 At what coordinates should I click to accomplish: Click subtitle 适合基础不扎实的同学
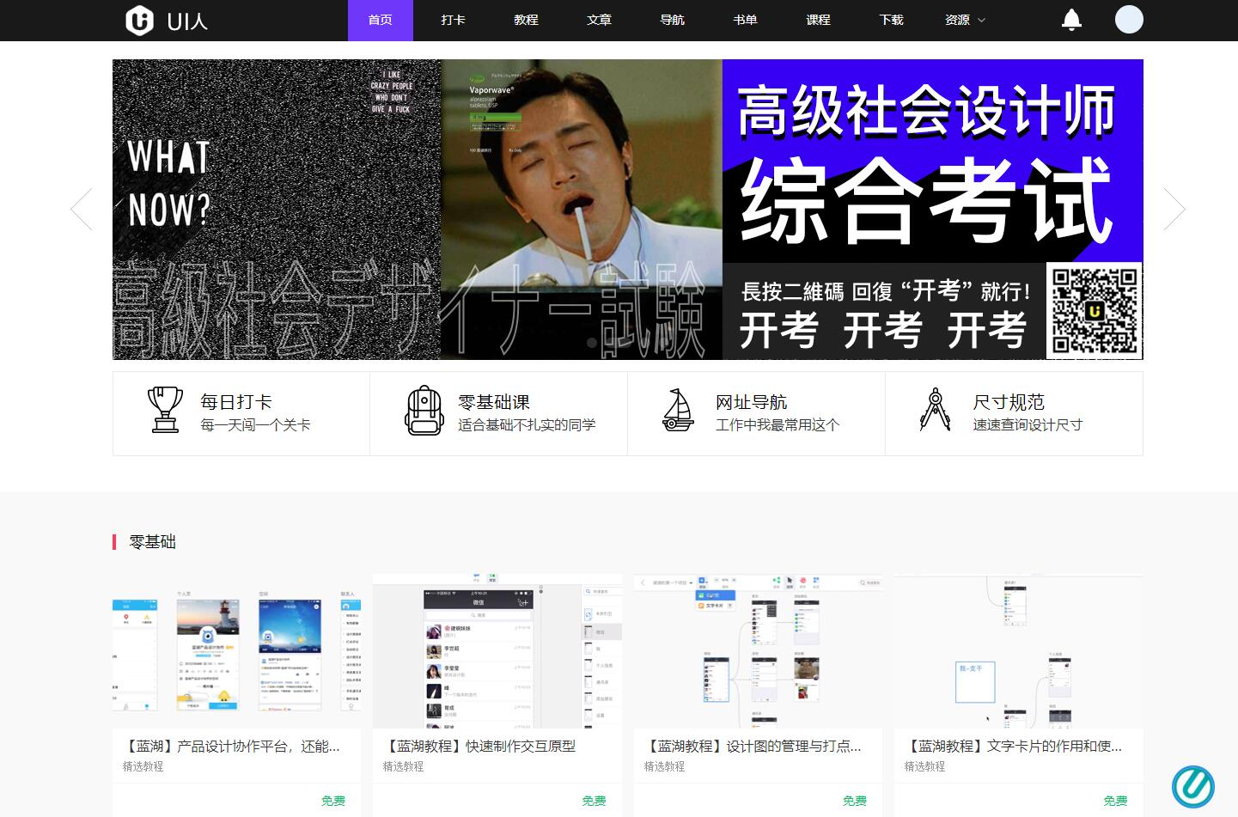coord(527,425)
